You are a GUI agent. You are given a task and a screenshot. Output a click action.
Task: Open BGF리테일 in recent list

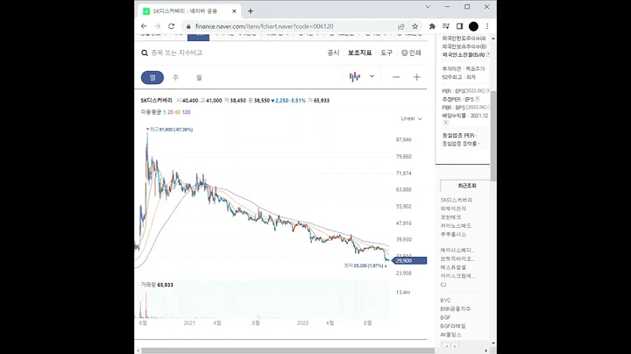pyautogui.click(x=453, y=326)
